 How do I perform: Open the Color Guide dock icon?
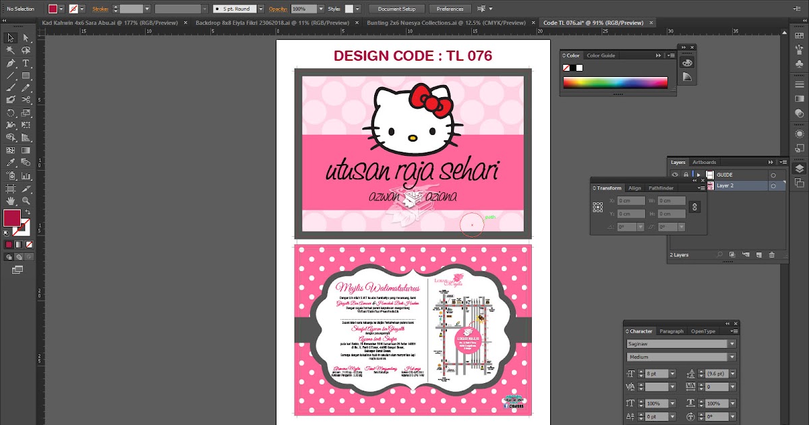tap(687, 77)
